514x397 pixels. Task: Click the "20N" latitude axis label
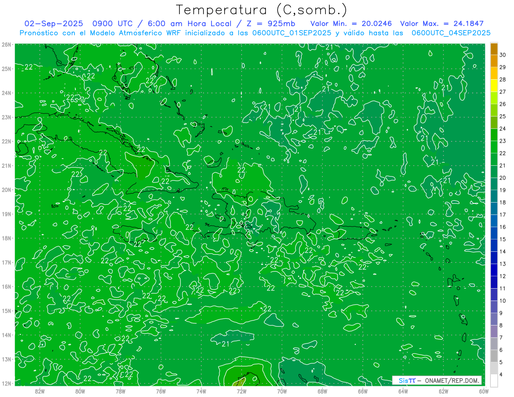click(x=6, y=190)
